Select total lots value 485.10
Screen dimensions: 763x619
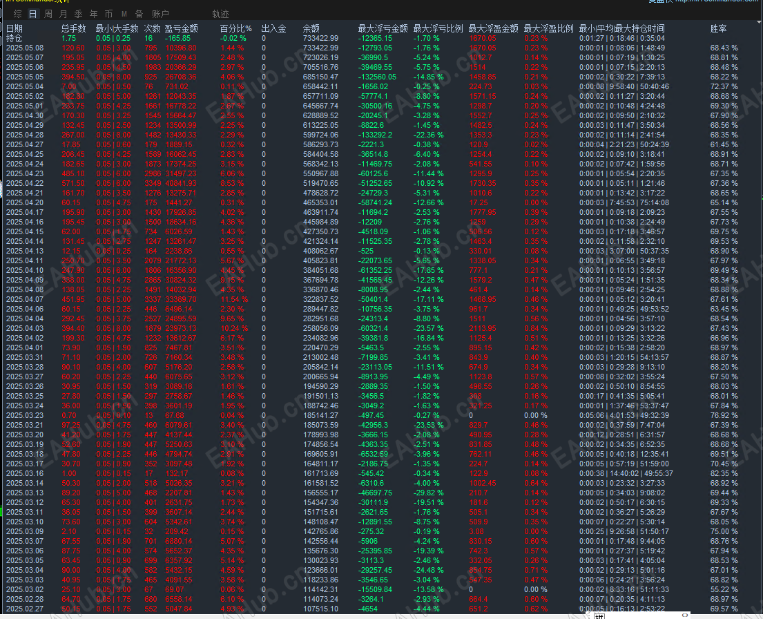pos(73,173)
